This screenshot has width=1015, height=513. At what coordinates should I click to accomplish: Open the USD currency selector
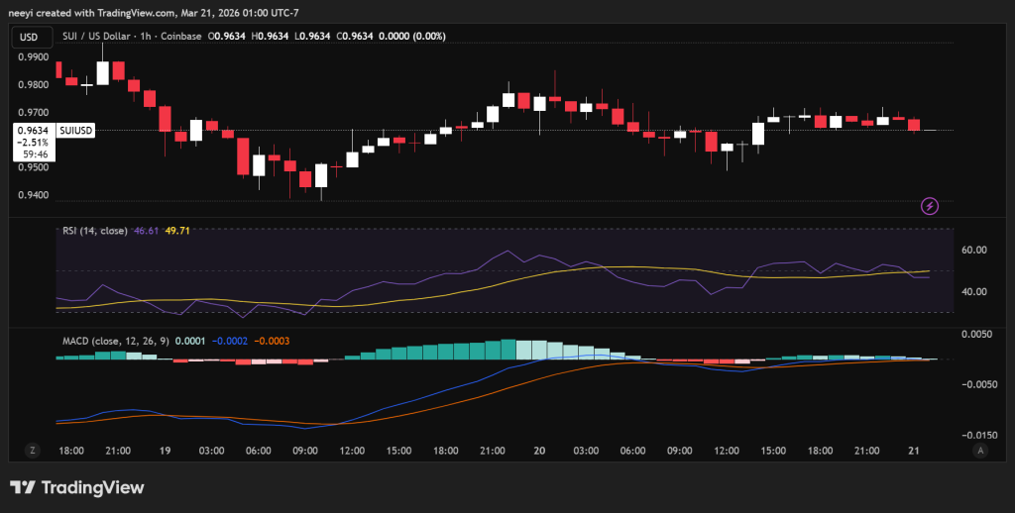coord(30,37)
